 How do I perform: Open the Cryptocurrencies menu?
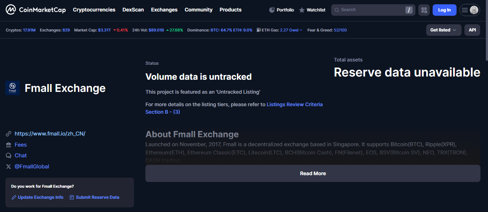[x=94, y=10]
